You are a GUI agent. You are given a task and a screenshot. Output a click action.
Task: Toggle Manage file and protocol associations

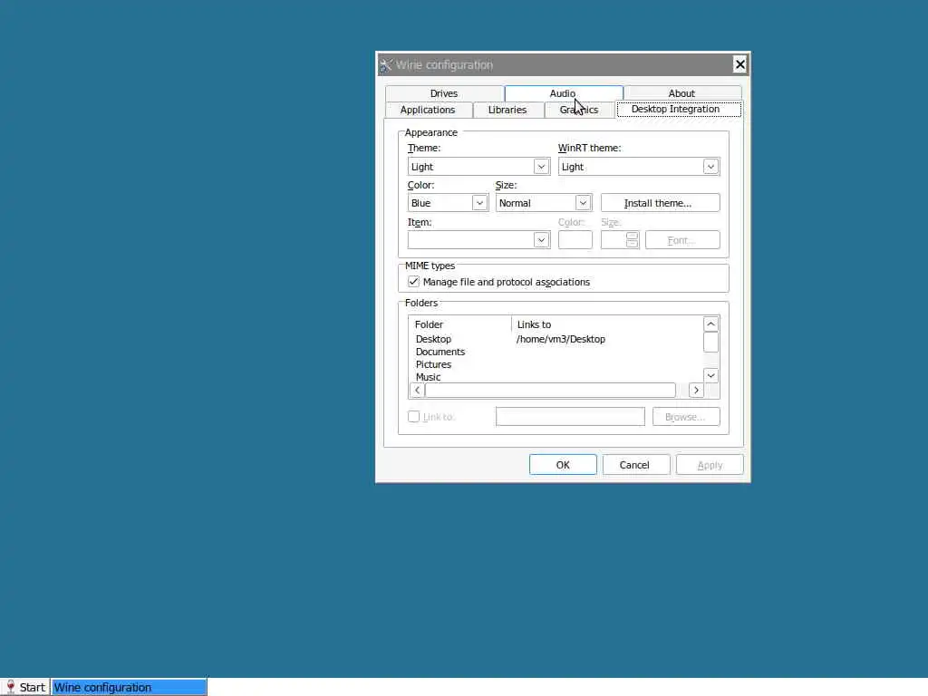[x=413, y=282]
